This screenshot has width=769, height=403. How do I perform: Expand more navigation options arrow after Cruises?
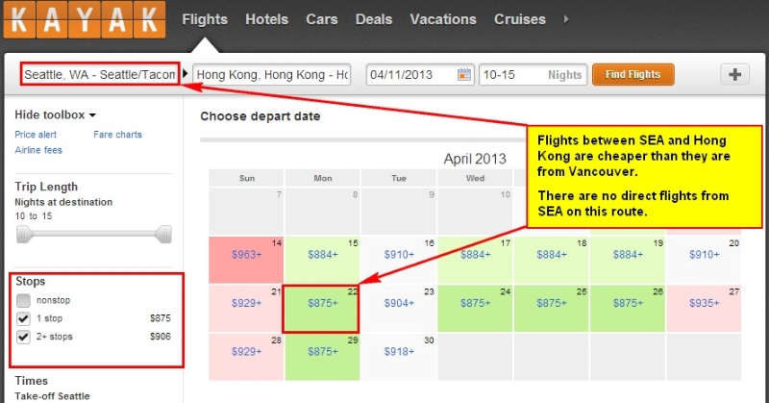click(x=566, y=19)
